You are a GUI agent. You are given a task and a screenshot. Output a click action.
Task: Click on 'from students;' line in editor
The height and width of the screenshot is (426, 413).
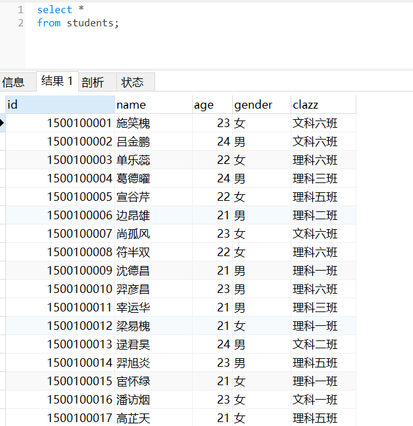78,23
